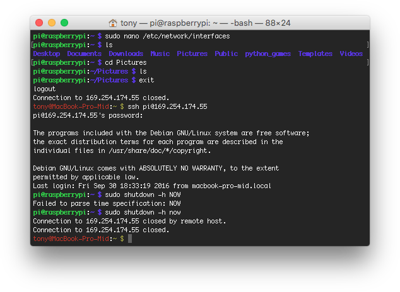Image resolution: width=400 pixels, height=292 pixels.
Task: Click the Templates directory name
Action: point(315,54)
